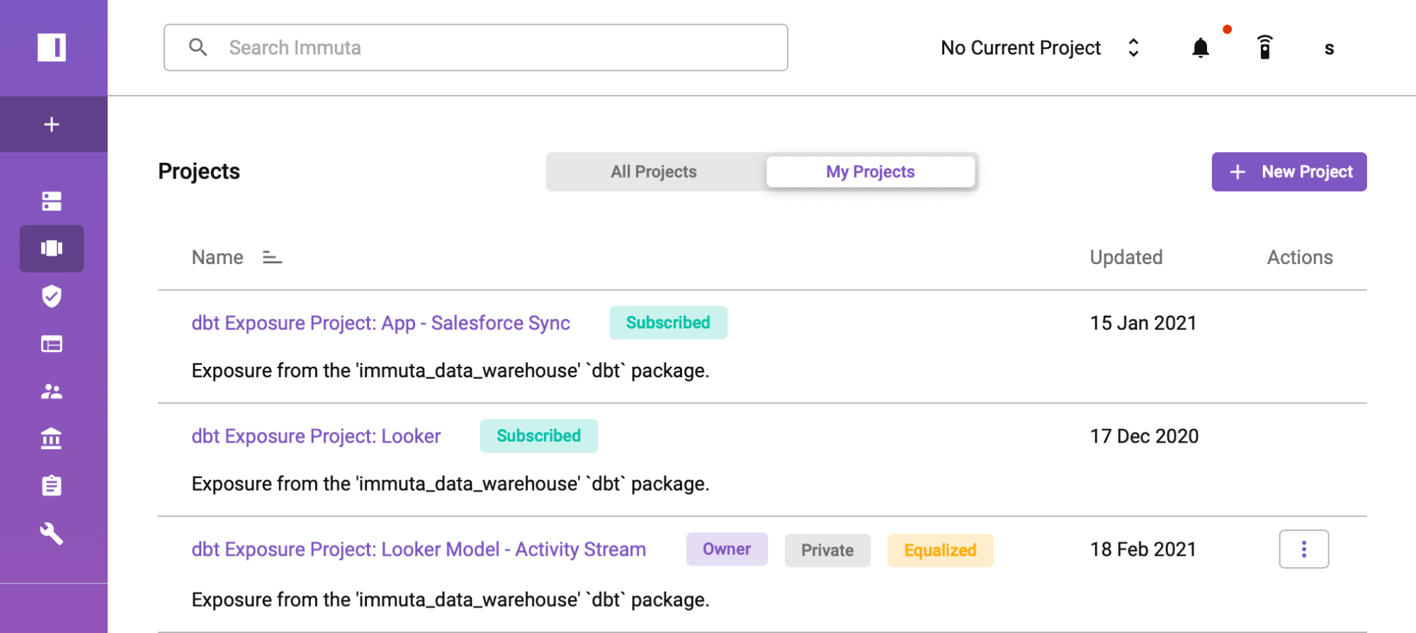Click Subscribed badge on Salesforce Sync project

[x=668, y=323]
